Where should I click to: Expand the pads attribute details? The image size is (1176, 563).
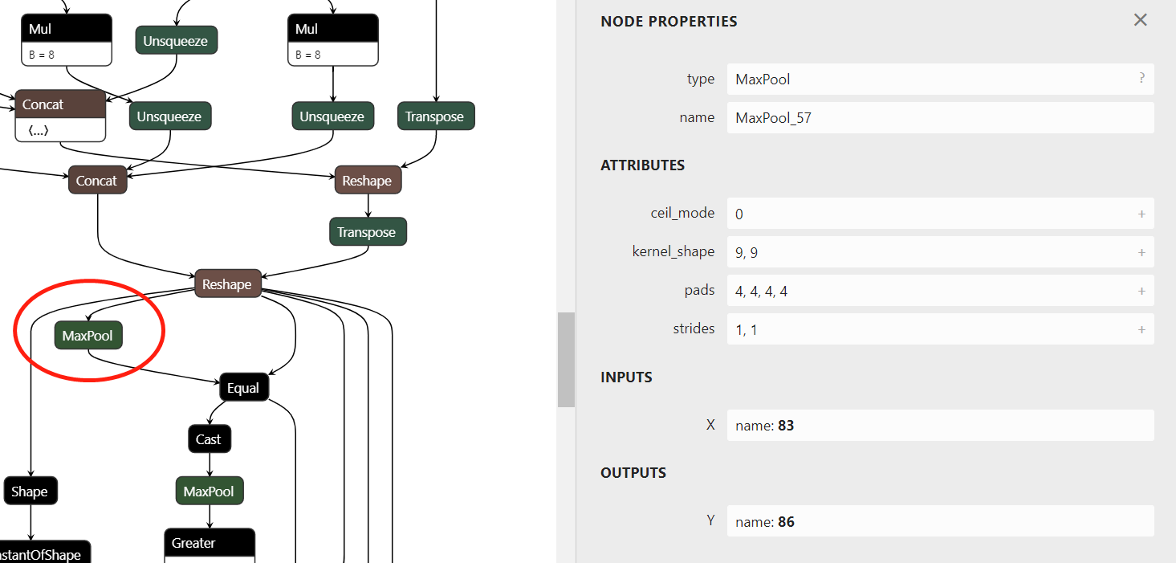pos(1141,291)
